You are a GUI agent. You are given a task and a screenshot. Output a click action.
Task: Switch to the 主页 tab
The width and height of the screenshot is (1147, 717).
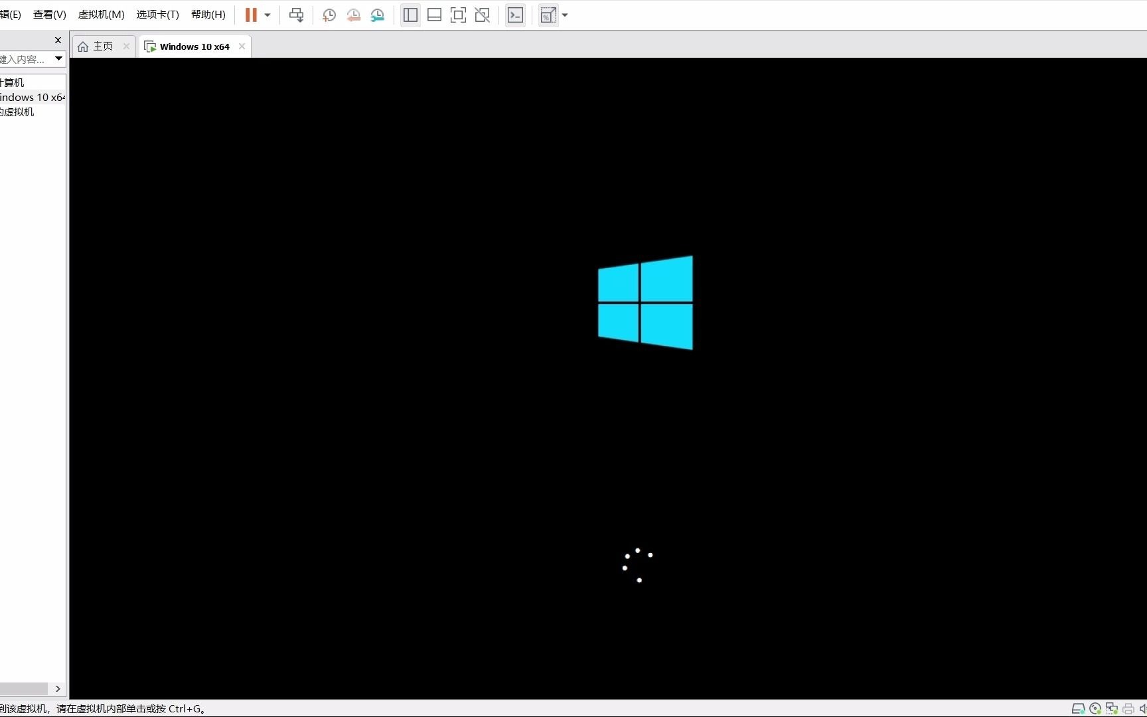[x=102, y=46]
